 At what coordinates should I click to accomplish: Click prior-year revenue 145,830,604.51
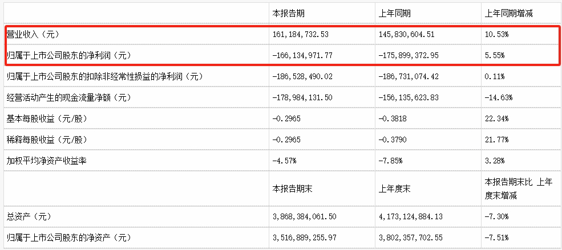406,35
